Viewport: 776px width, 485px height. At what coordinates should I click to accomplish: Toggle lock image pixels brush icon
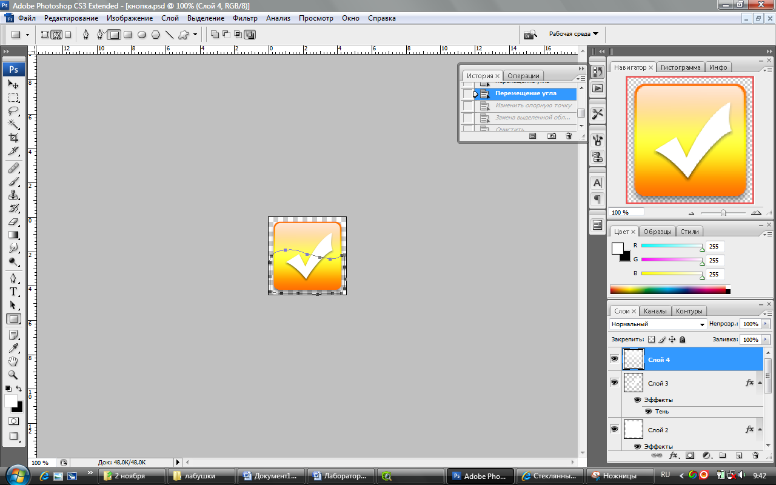[662, 339]
